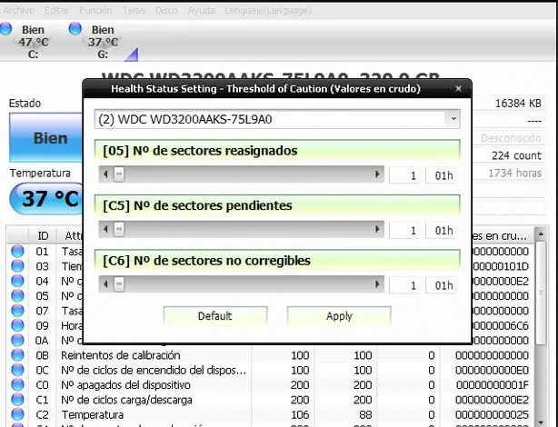
Task: Select the Temperatura attribute row
Action: click(x=271, y=414)
